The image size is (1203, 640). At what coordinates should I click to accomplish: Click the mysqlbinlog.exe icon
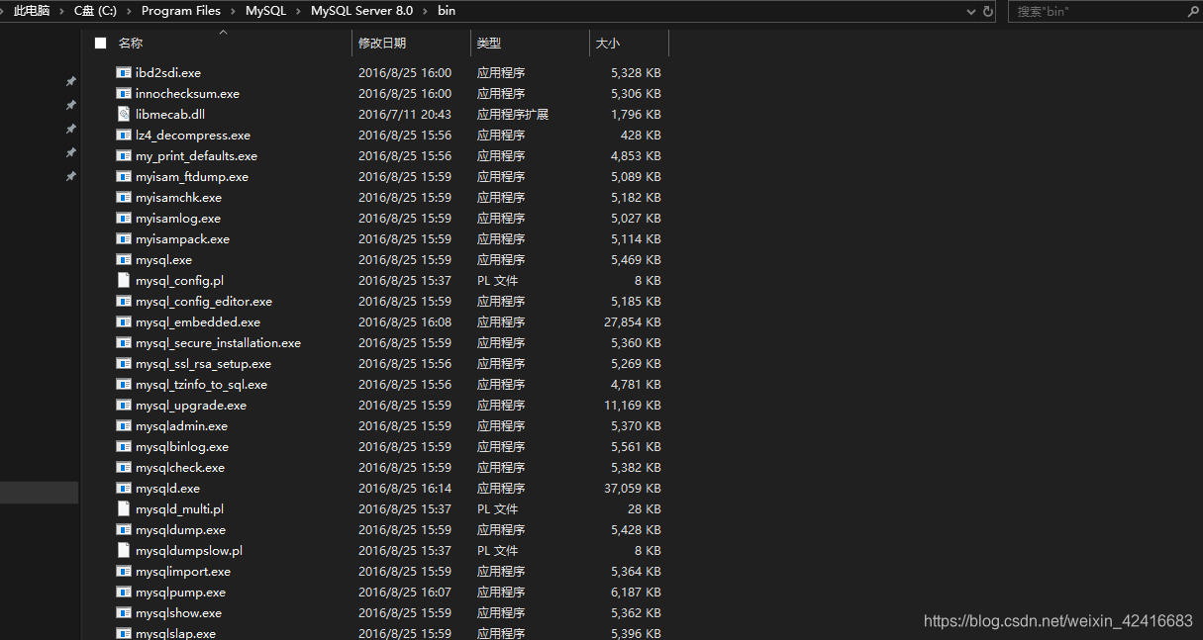click(x=124, y=446)
